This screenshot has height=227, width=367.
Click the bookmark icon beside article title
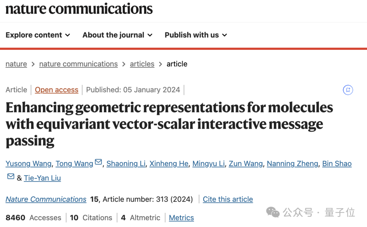[x=348, y=90]
